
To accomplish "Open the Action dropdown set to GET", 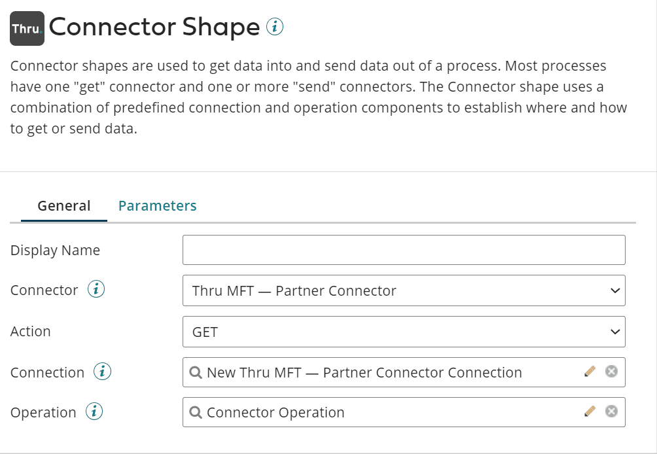I will [404, 332].
